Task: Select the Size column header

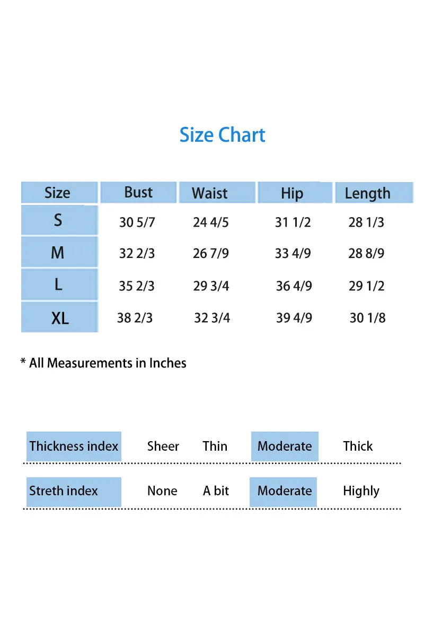Action: (59, 192)
